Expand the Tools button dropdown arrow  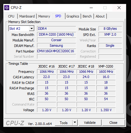pyautogui.click(x=75, y=123)
